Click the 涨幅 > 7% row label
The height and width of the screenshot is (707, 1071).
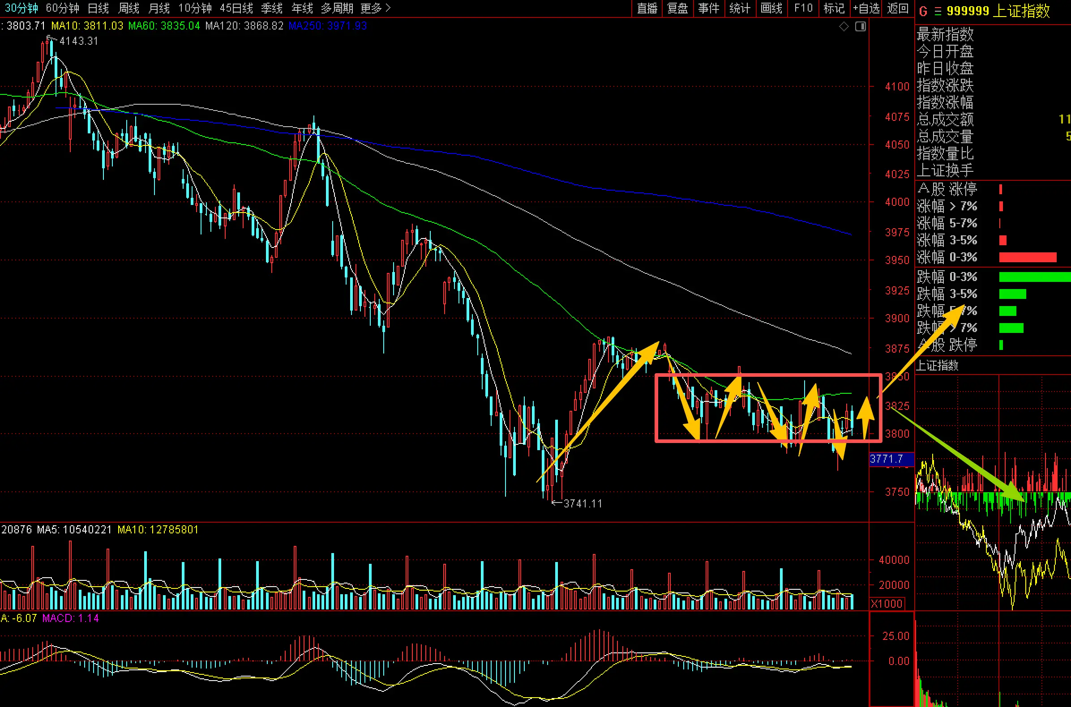click(x=947, y=206)
